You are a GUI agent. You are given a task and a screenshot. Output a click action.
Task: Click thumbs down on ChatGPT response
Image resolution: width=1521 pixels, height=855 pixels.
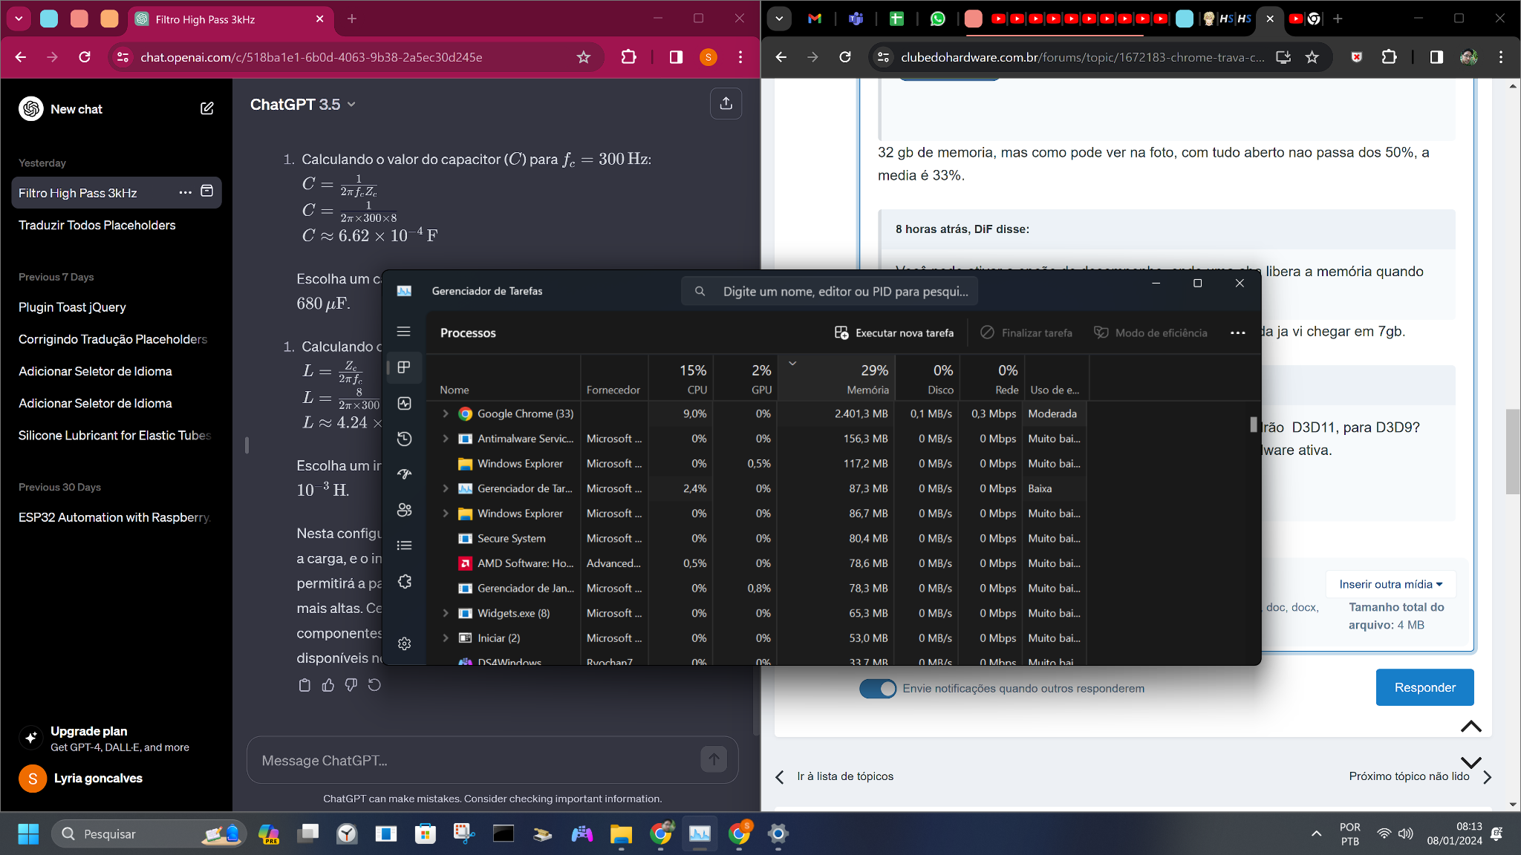tap(351, 685)
